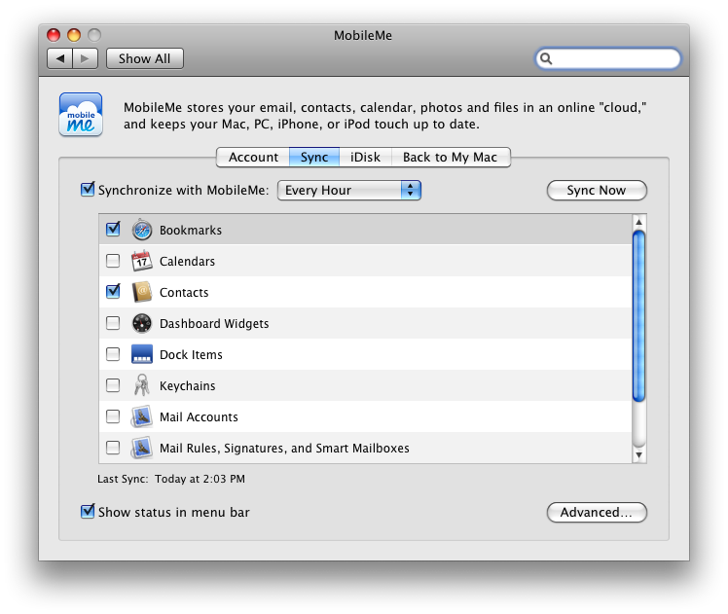Image resolution: width=728 pixels, height=614 pixels.
Task: Open the Every Hour sync interval dropdown
Action: [349, 191]
